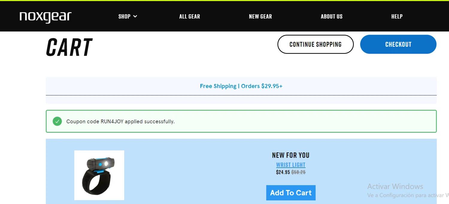Click the NEW FOR YOU heading
Screen dimensions: 449x204
(291, 155)
